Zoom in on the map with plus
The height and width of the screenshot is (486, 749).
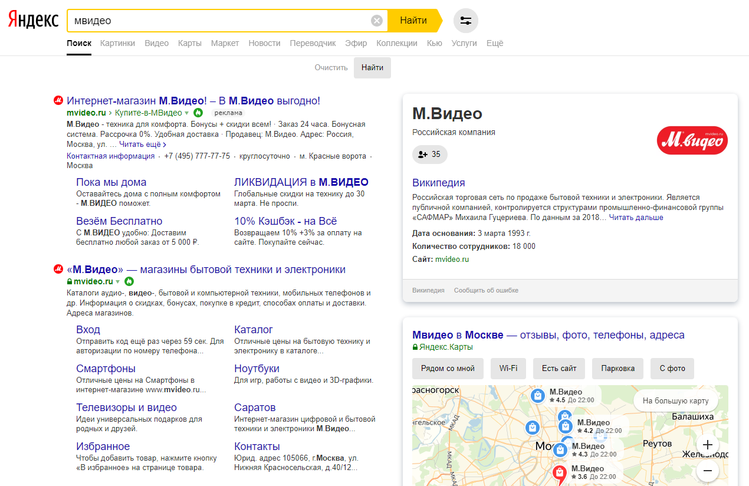coord(708,445)
